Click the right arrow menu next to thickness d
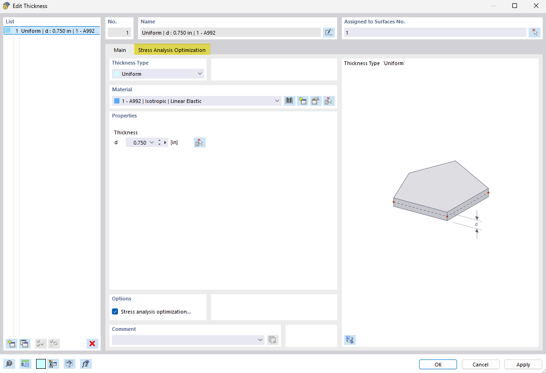Screen dimensions: 546x373 pos(165,142)
